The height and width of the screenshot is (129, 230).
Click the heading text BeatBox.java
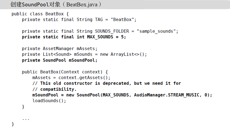(82, 5)
